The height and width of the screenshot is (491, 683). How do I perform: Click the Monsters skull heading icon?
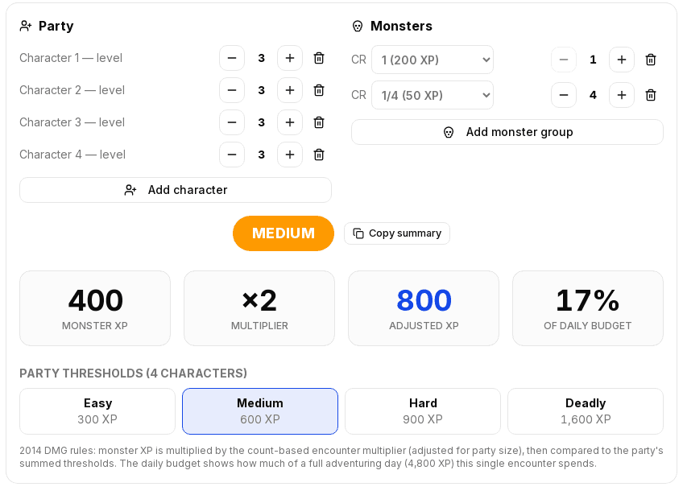click(358, 26)
